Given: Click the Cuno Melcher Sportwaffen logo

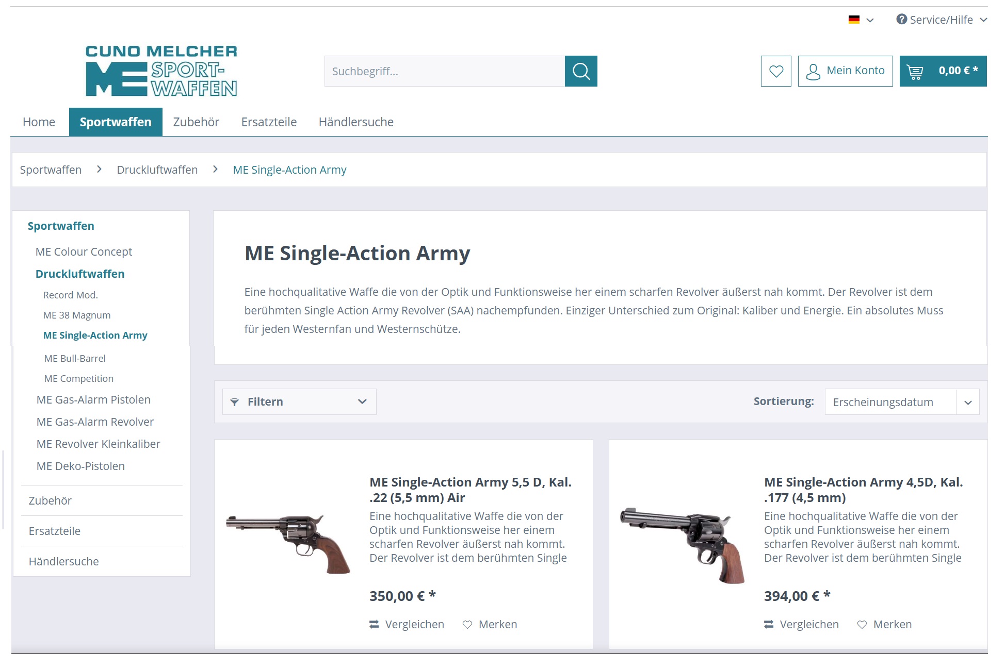Looking at the screenshot, I should (x=161, y=71).
